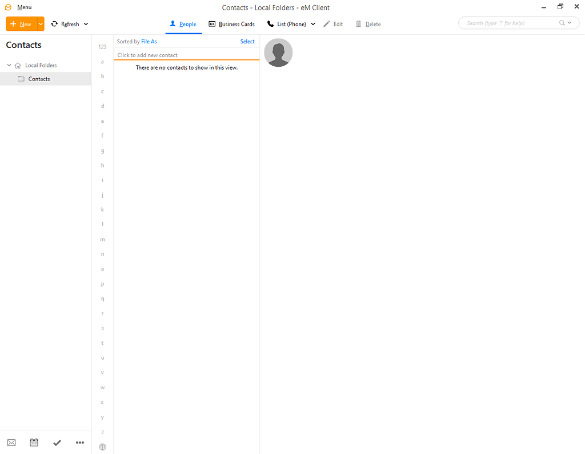
Task: Open the Mail view envelope icon
Action: coord(11,443)
